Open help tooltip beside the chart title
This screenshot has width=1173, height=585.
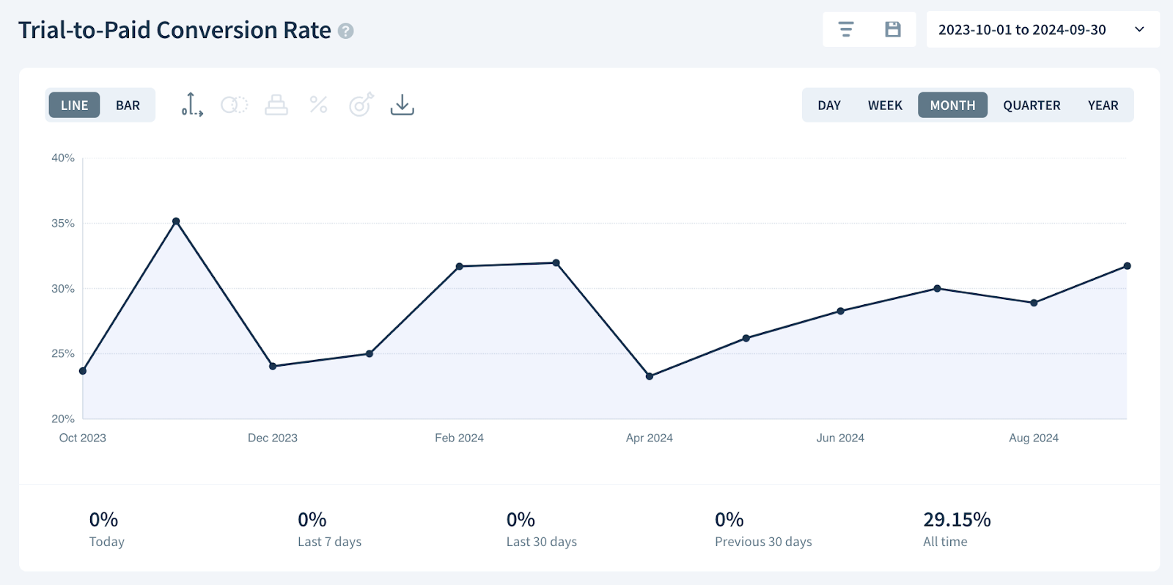[346, 31]
